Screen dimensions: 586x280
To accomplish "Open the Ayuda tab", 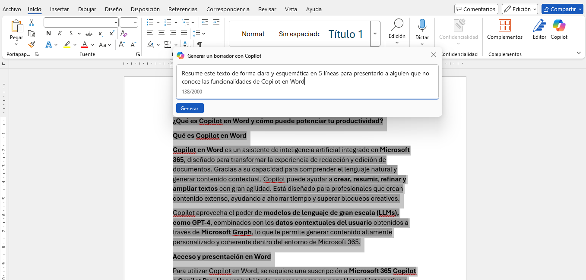I will (x=314, y=9).
